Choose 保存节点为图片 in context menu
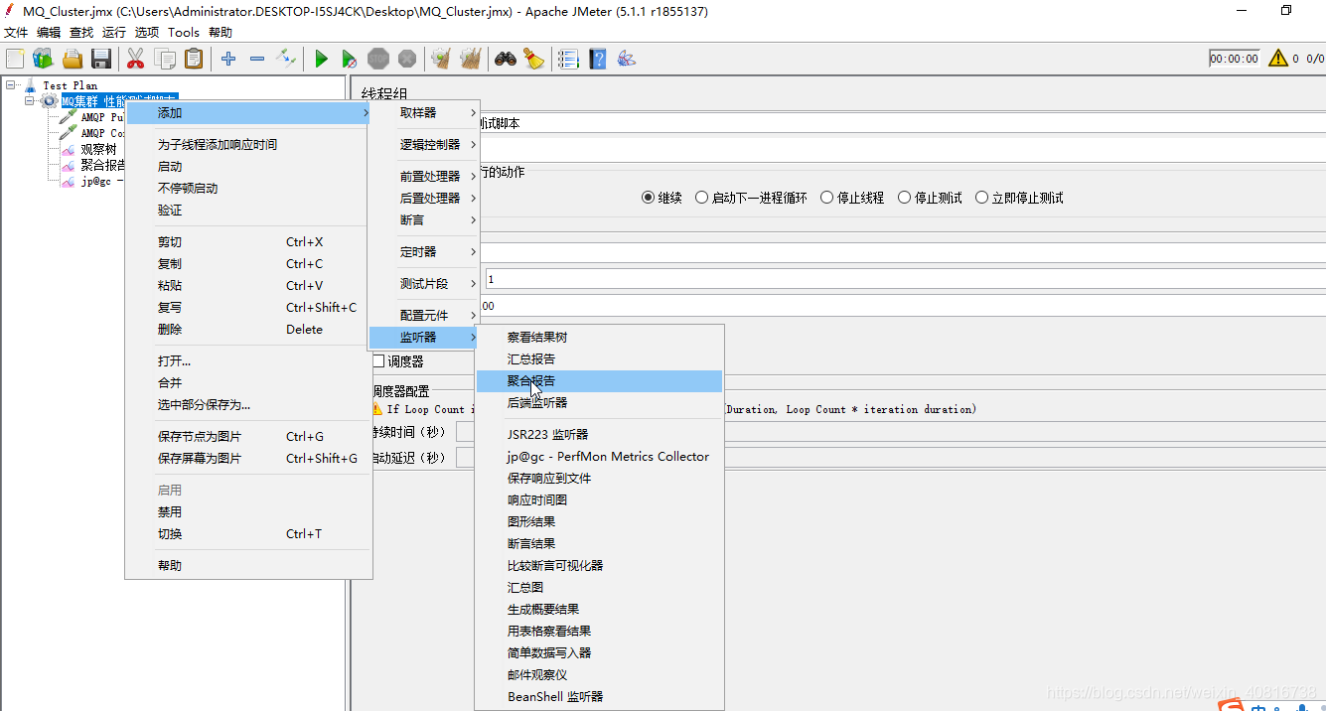 pos(248,436)
